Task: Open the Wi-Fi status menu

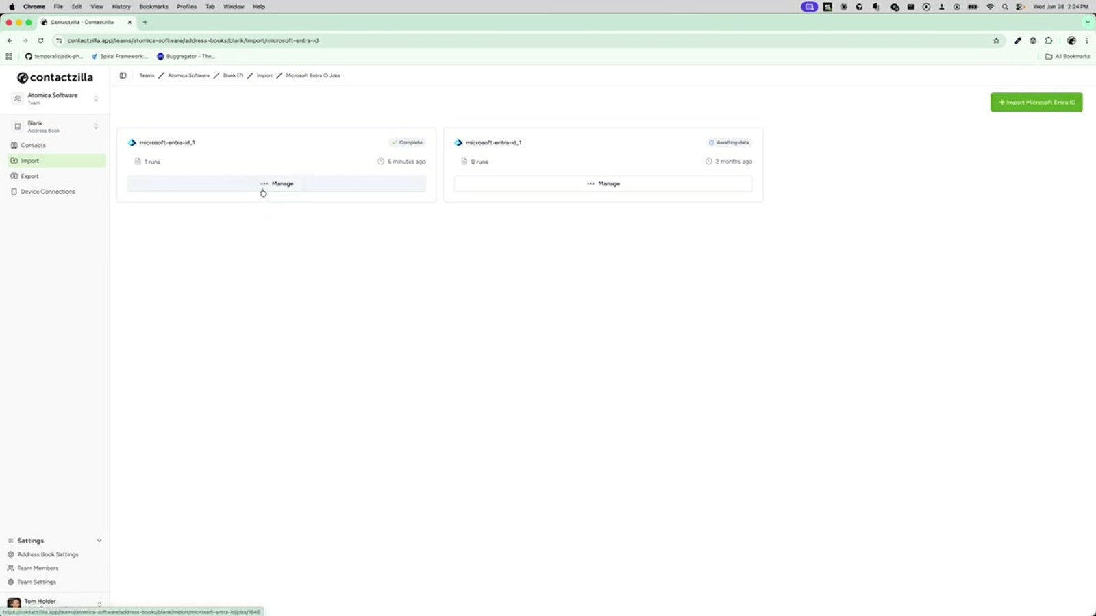Action: point(990,7)
